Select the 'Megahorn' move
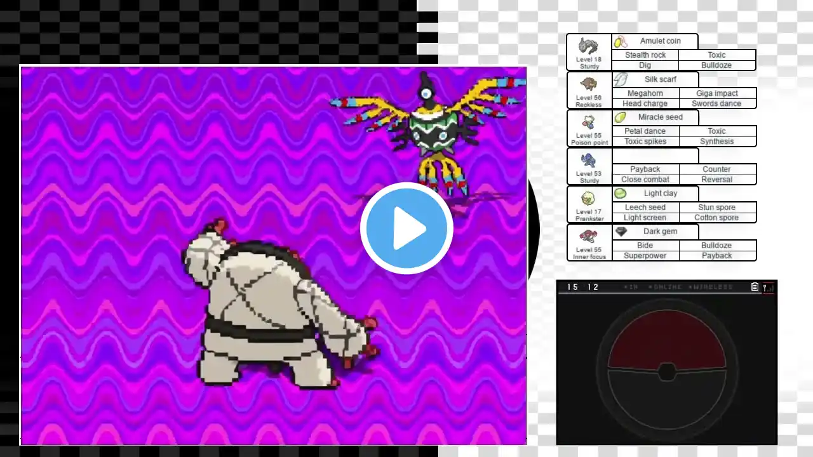The width and height of the screenshot is (813, 457). click(645, 93)
